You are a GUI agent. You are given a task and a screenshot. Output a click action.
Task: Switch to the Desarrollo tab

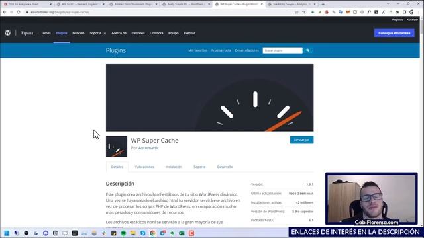[x=225, y=167]
